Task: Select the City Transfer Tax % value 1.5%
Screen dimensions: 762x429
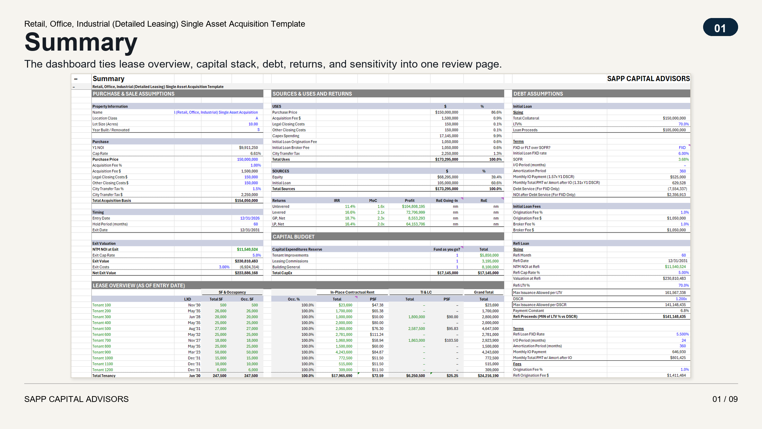Action: point(257,189)
